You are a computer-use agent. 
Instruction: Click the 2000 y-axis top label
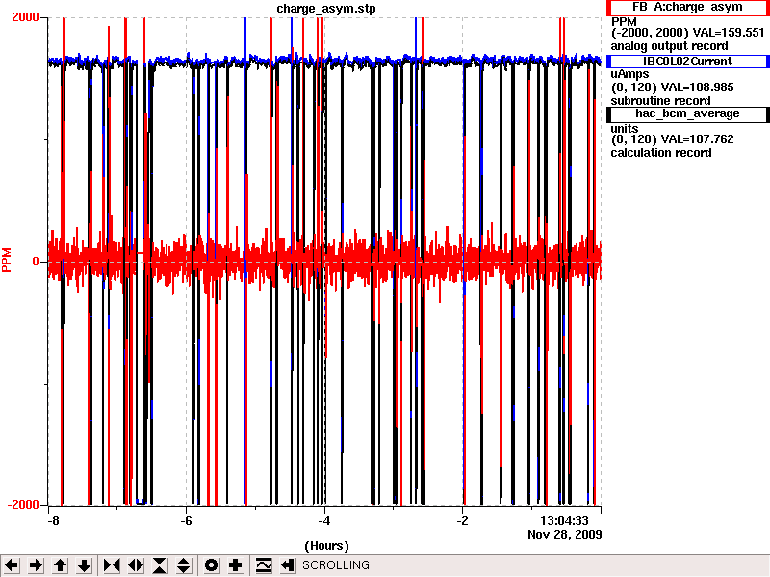click(25, 17)
